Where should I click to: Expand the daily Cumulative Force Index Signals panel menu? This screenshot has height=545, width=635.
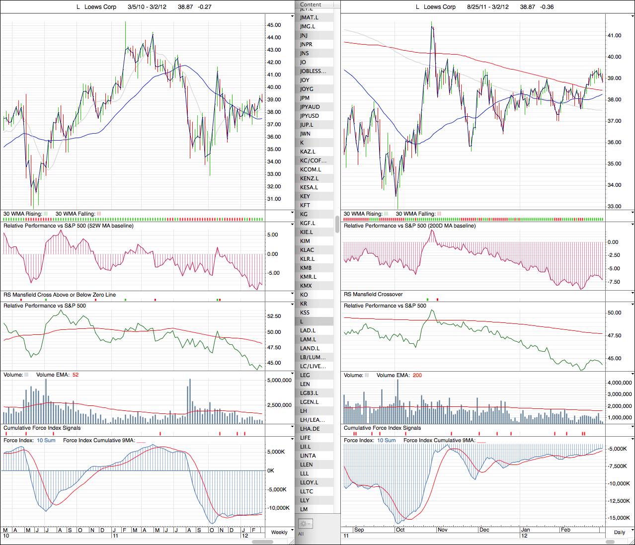point(632,428)
